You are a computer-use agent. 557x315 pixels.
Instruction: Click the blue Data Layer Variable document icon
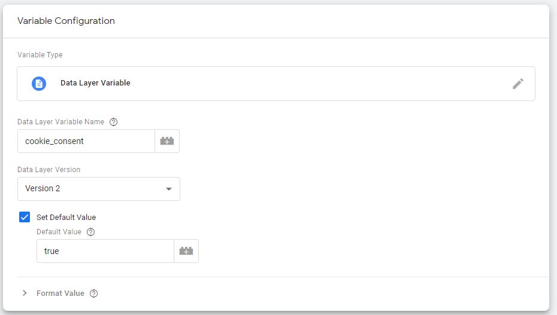pos(39,84)
